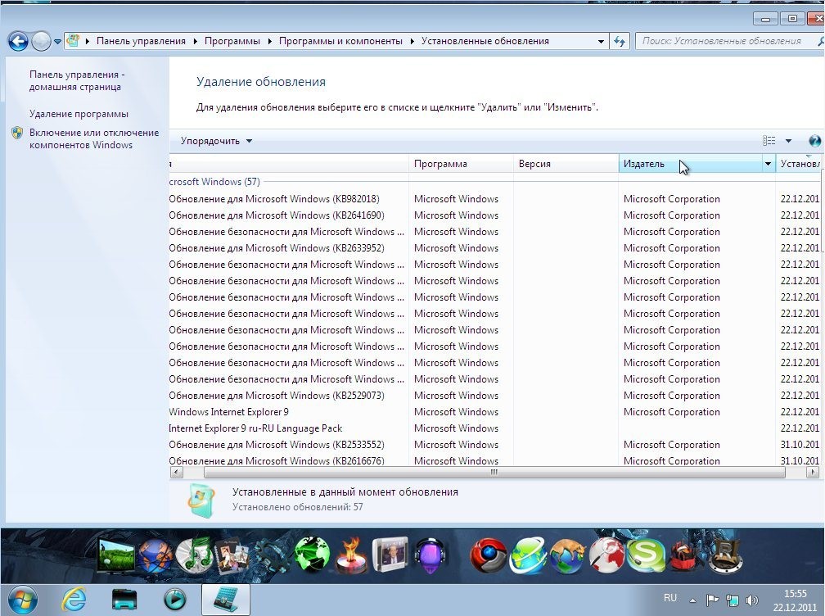Screen dimensions: 825x616
Task: Click the address bar Refresh button
Action: (x=620, y=41)
